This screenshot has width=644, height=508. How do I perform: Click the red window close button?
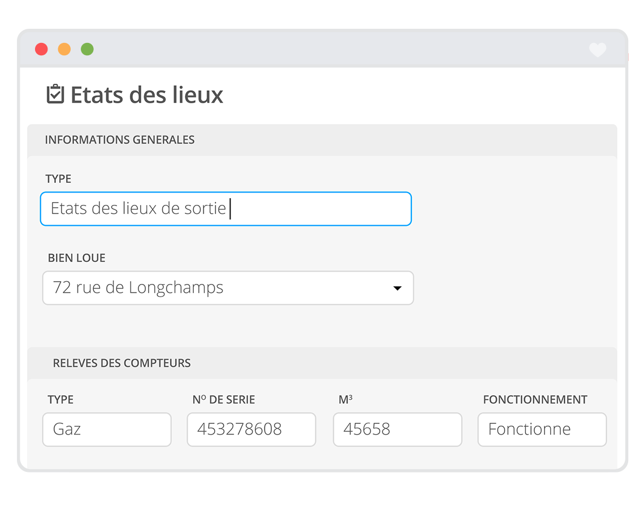(41, 49)
